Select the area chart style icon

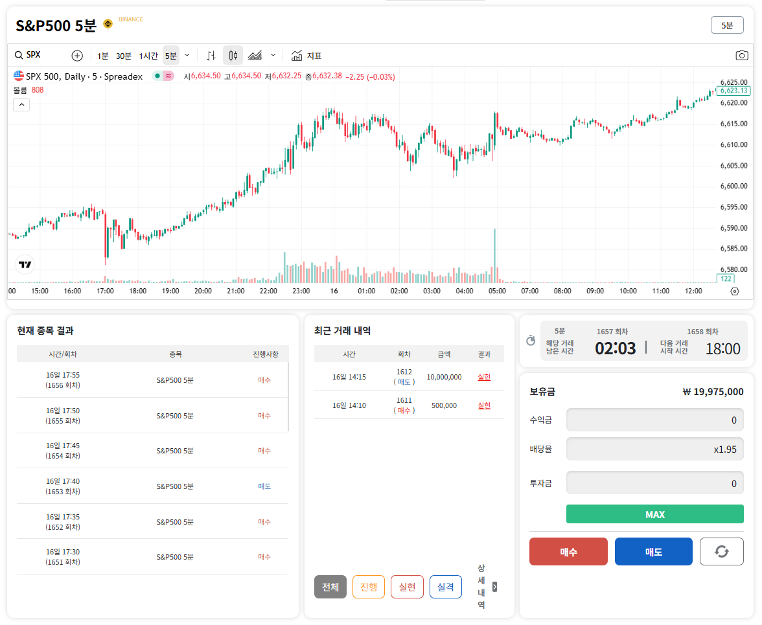coord(255,56)
